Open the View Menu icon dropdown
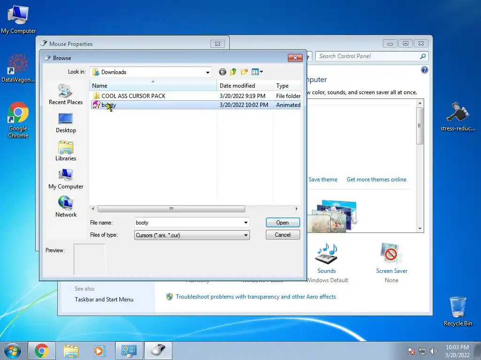481x360 pixels. pos(257,72)
